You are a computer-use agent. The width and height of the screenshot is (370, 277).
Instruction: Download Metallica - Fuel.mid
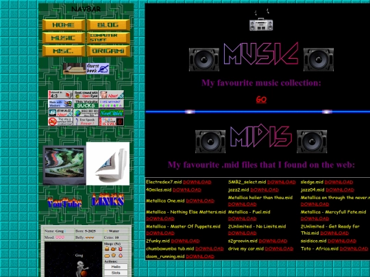tap(242, 219)
